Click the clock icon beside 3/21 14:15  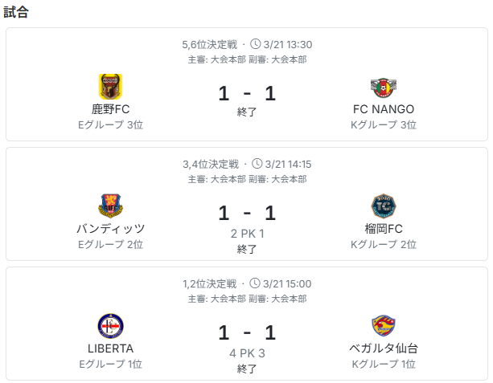click(x=256, y=164)
